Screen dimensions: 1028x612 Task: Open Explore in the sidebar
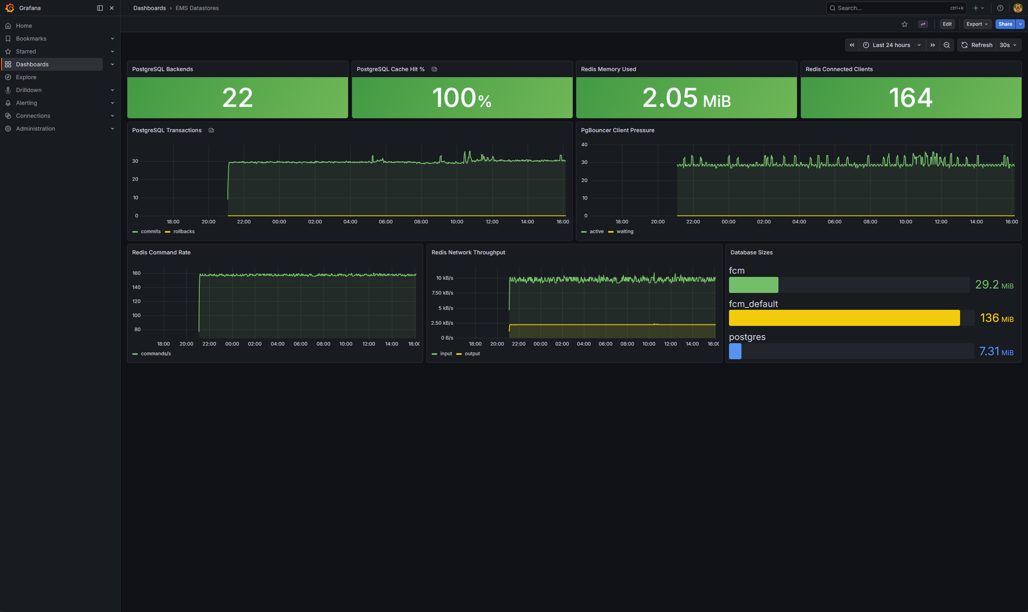pos(26,77)
